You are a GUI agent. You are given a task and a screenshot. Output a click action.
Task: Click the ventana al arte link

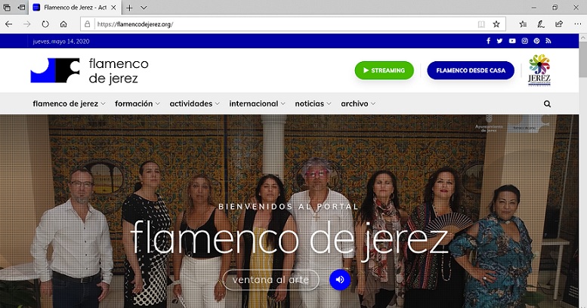(x=270, y=280)
